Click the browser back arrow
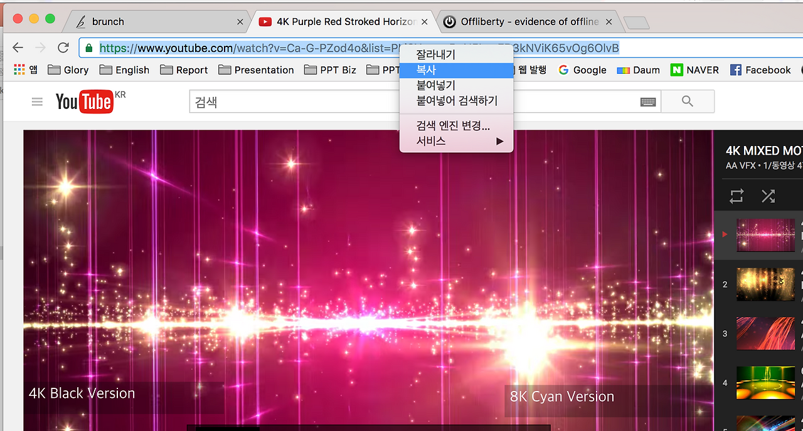 click(x=18, y=47)
